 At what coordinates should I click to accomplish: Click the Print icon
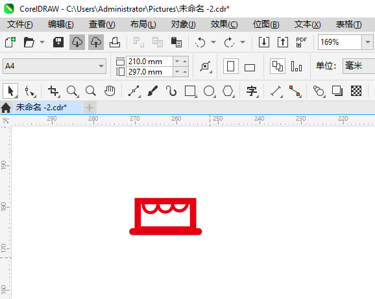click(115, 42)
